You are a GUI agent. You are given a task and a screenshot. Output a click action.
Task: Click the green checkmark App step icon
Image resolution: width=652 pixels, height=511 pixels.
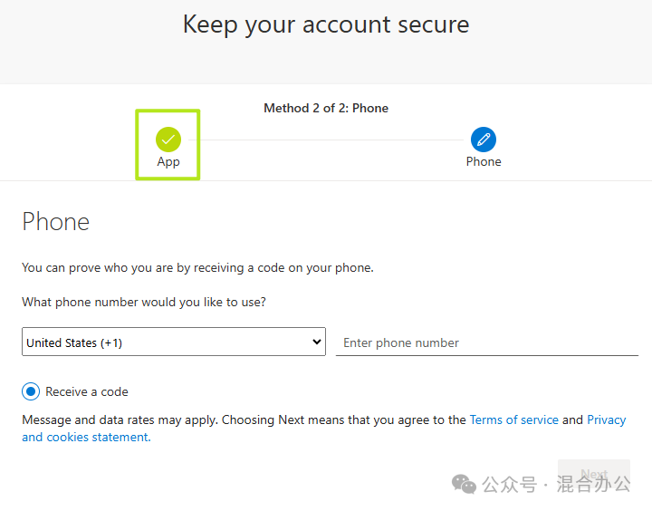(168, 140)
